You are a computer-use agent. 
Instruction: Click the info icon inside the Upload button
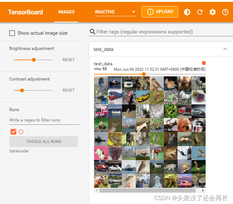pyautogui.click(x=150, y=12)
